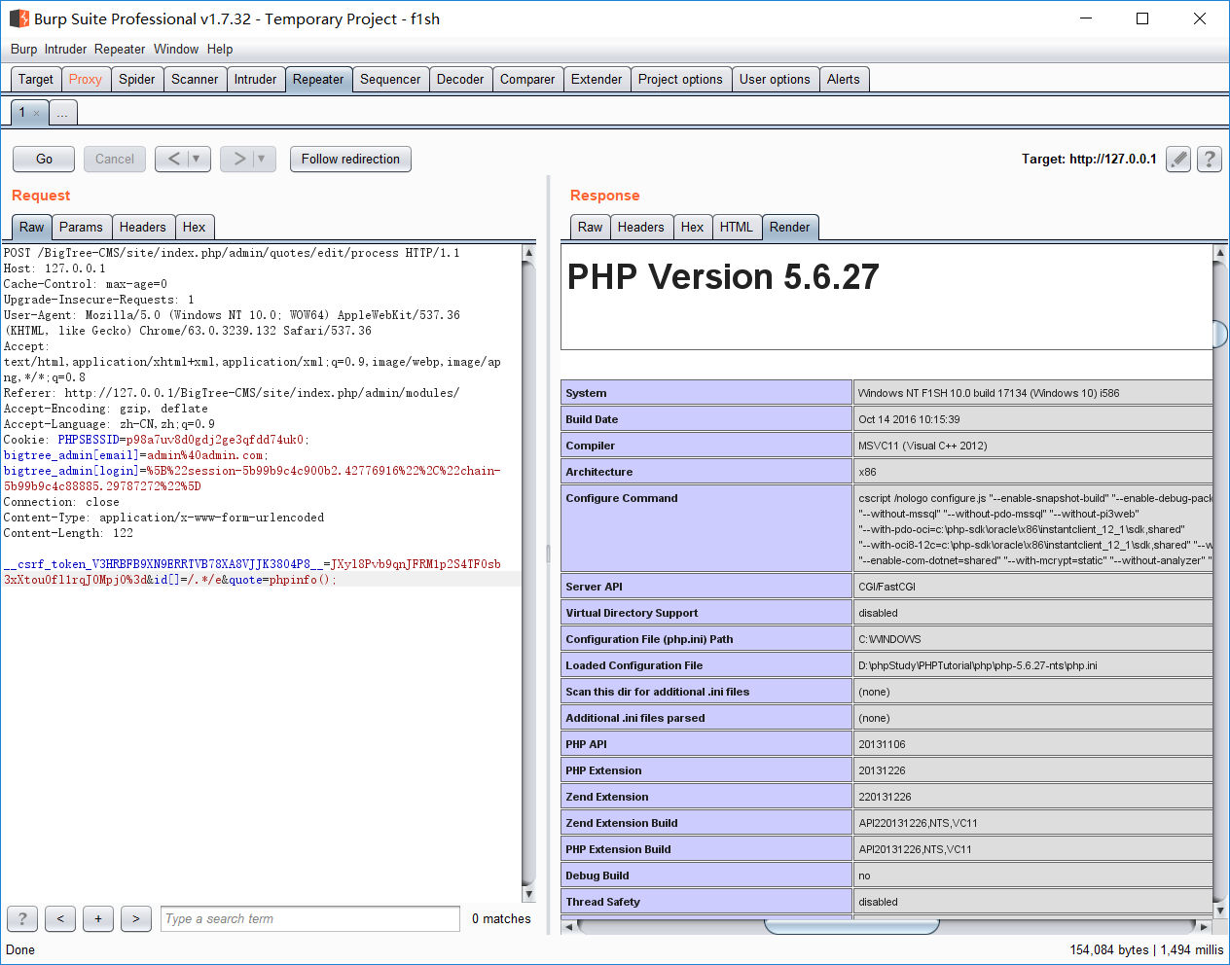This screenshot has height=965, width=1230.
Task: Add a new Repeater tab with ellipsis
Action: click(x=62, y=113)
